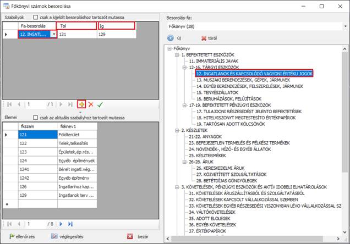Collapse the 26-28. ÁRUK node

pos(184,162)
